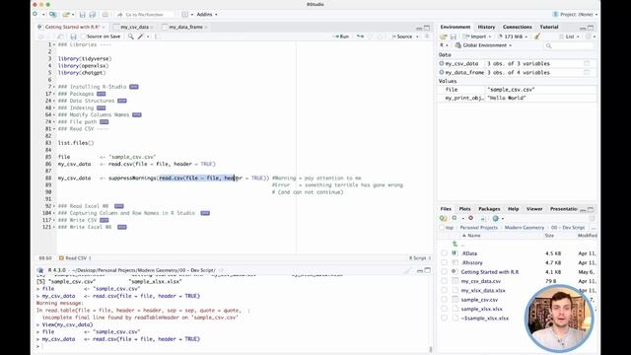Viewport: 631px width, 355px height.
Task: Click the Save All icon in main toolbar
Action: point(93,15)
